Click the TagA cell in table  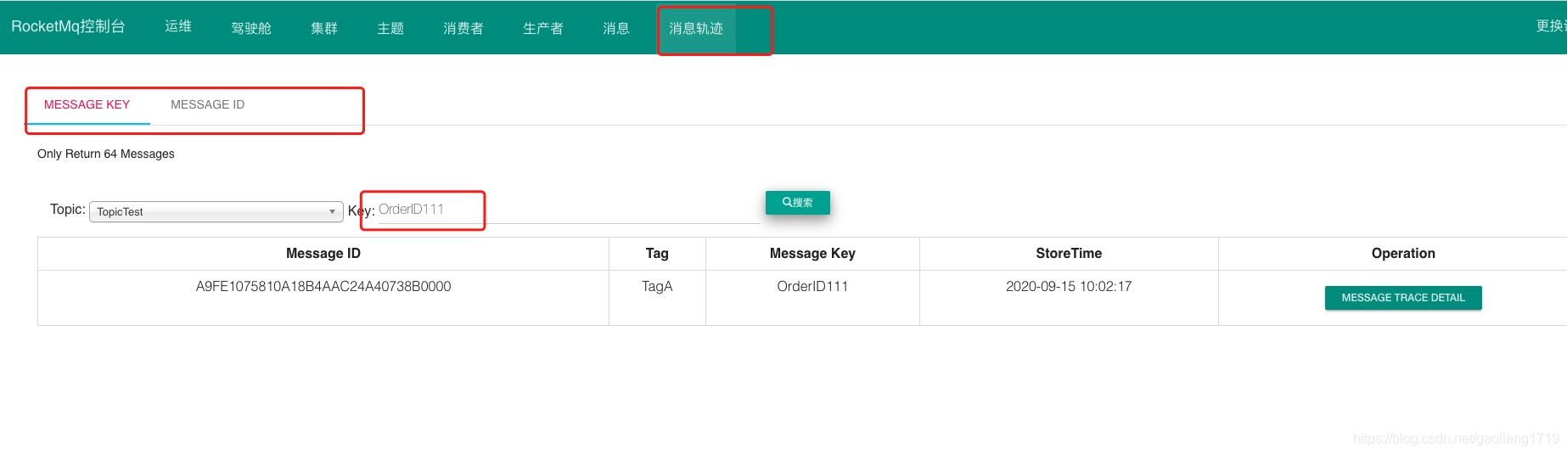[657, 287]
